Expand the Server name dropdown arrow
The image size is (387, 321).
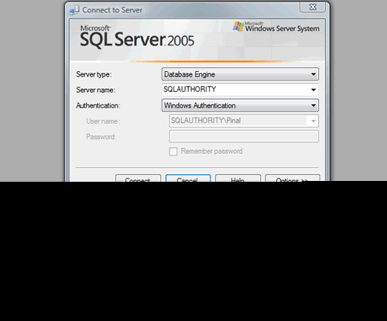pyautogui.click(x=313, y=90)
